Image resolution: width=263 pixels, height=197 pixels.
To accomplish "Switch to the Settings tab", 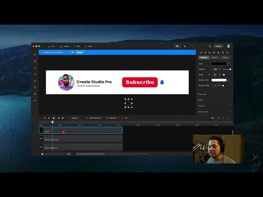I will [x=204, y=57].
